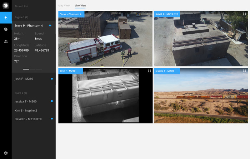Image resolution: width=250 pixels, height=159 pixels.
Task: Toggle camera icon for Josh F - M210
Action: 52,78
